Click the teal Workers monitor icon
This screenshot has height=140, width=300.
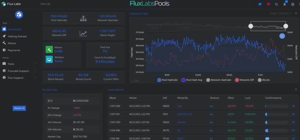coord(49,59)
